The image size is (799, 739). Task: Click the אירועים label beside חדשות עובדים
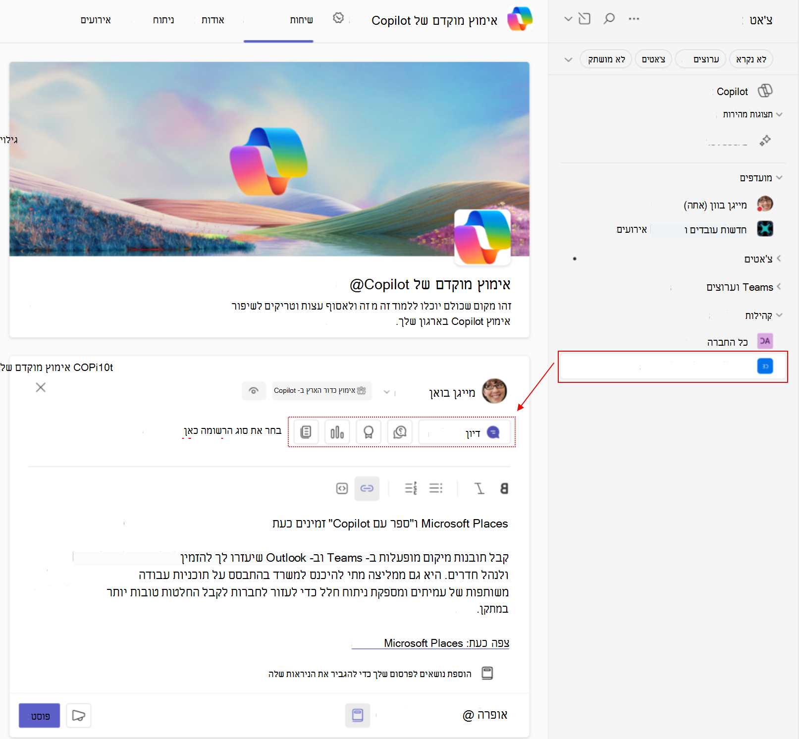pos(632,229)
